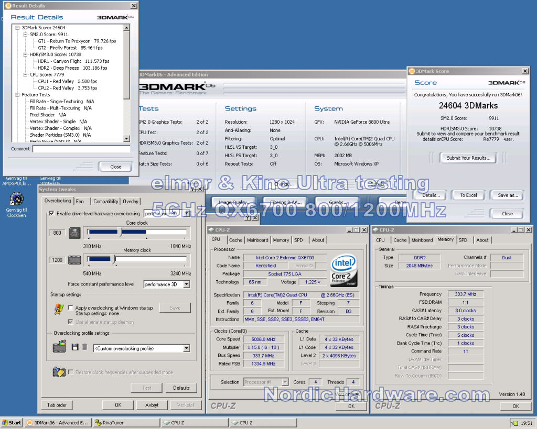Enable Apply overclocking at Windows startup
The width and height of the screenshot is (537, 429).
point(71,308)
